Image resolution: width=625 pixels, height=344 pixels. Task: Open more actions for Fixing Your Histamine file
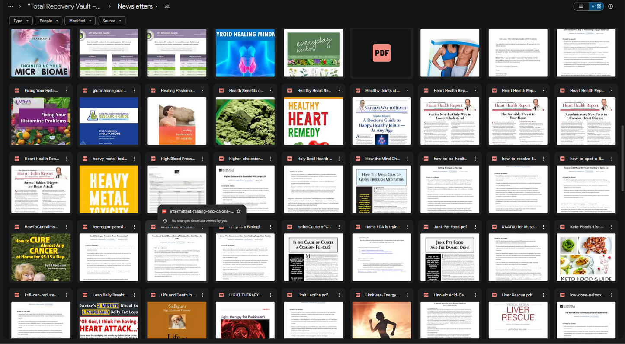click(x=66, y=91)
